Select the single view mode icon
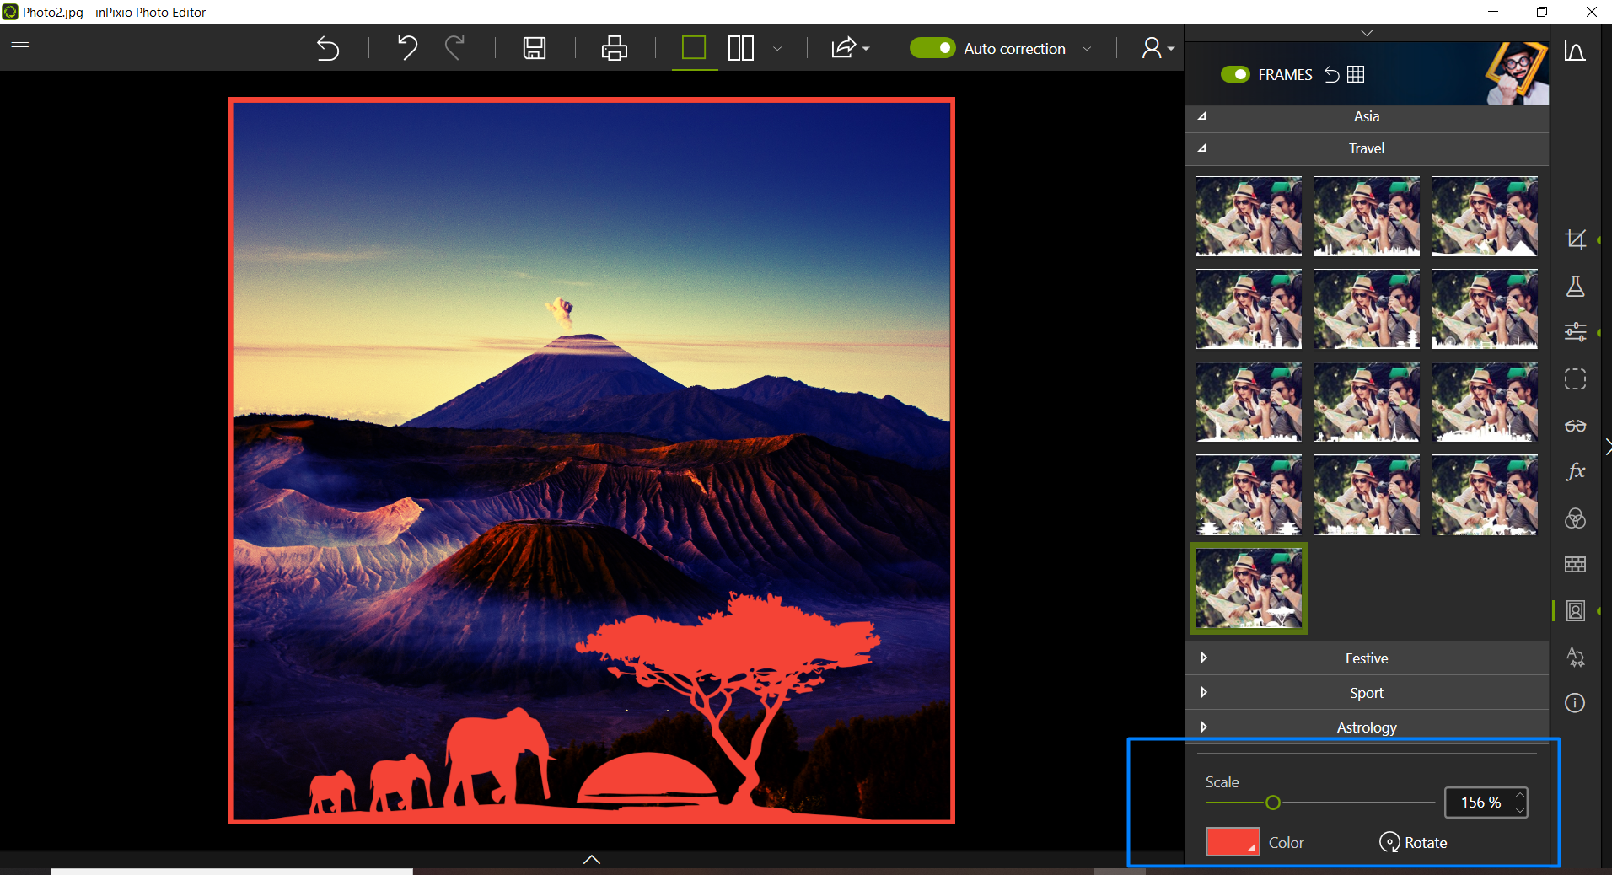1612x875 pixels. click(694, 48)
